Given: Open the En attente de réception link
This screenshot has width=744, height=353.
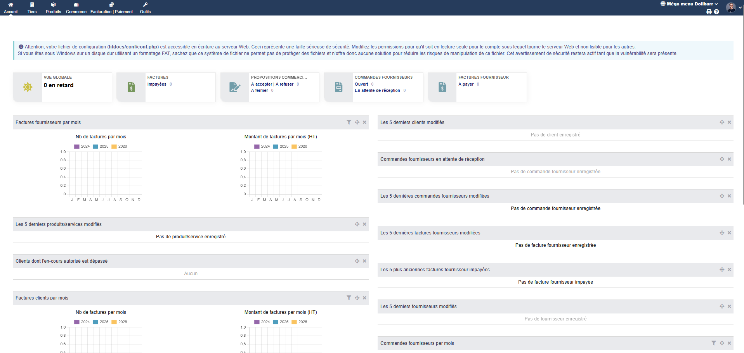Looking at the screenshot, I should 377,90.
